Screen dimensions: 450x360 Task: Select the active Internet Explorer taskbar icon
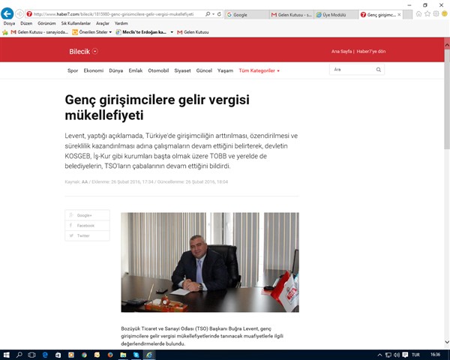point(149,355)
